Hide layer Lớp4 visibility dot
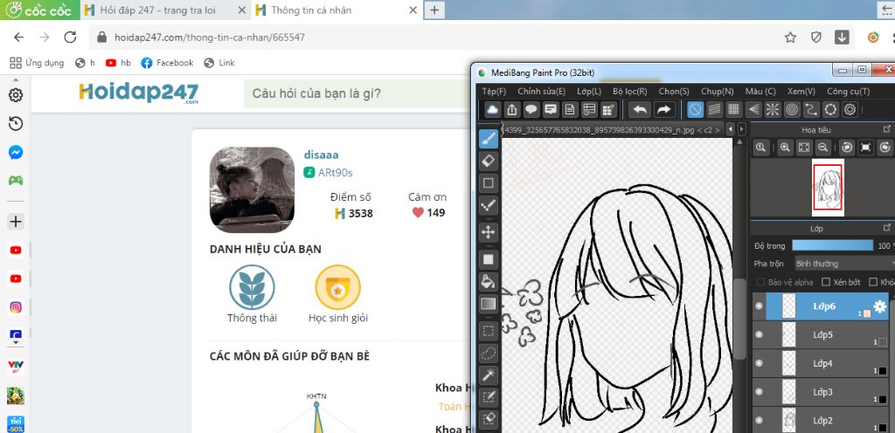Screen dimensions: 895x433 click(x=759, y=363)
